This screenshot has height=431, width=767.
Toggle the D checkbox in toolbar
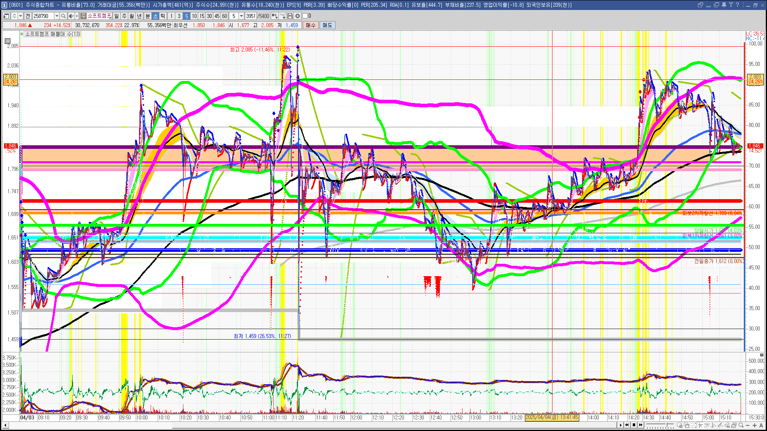[305, 16]
